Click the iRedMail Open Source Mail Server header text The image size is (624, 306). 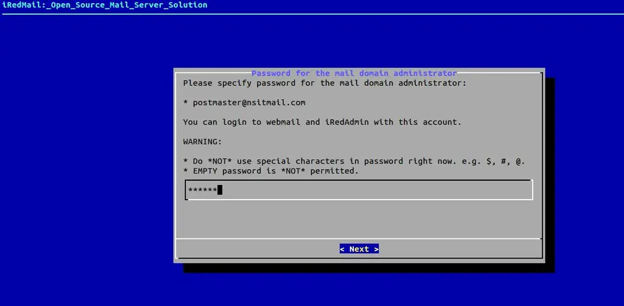(x=105, y=5)
